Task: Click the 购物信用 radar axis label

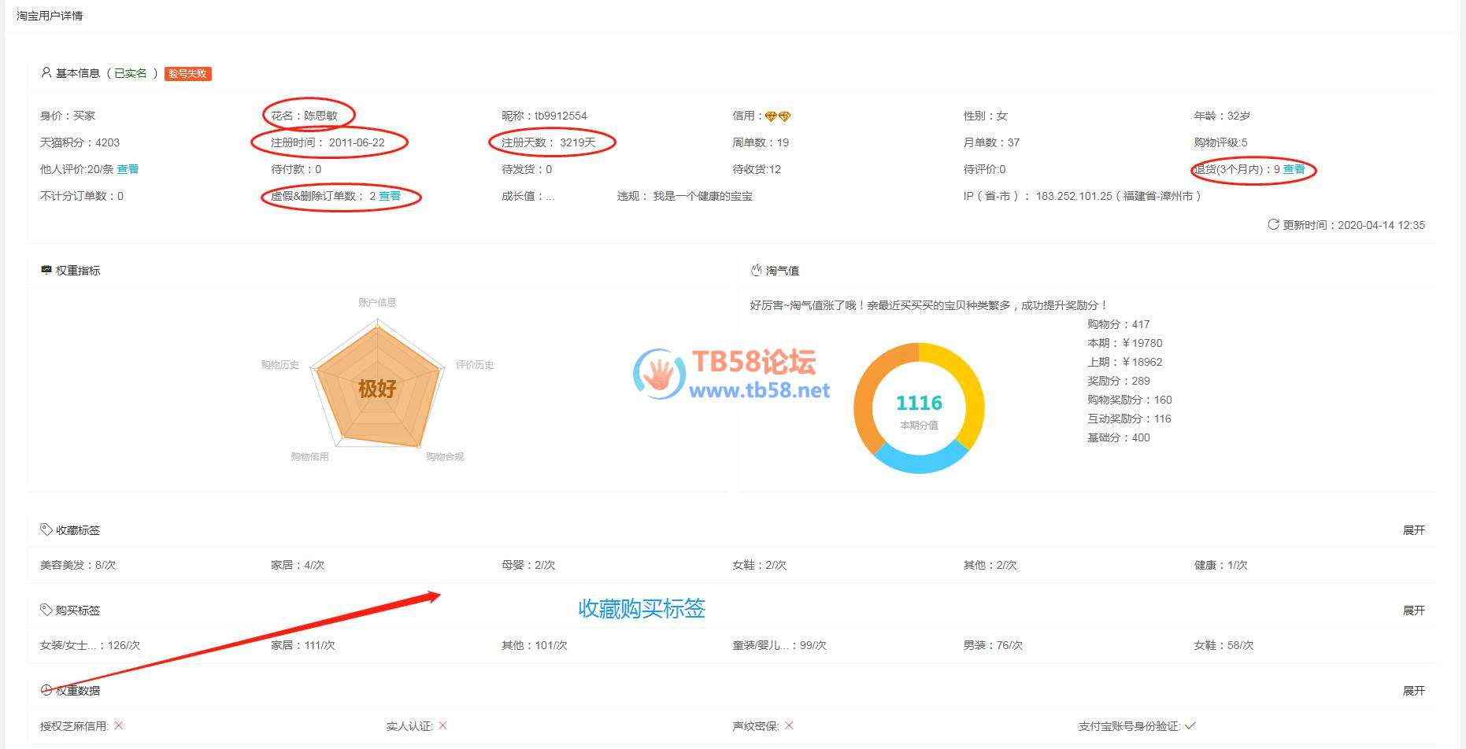Action: [x=309, y=457]
